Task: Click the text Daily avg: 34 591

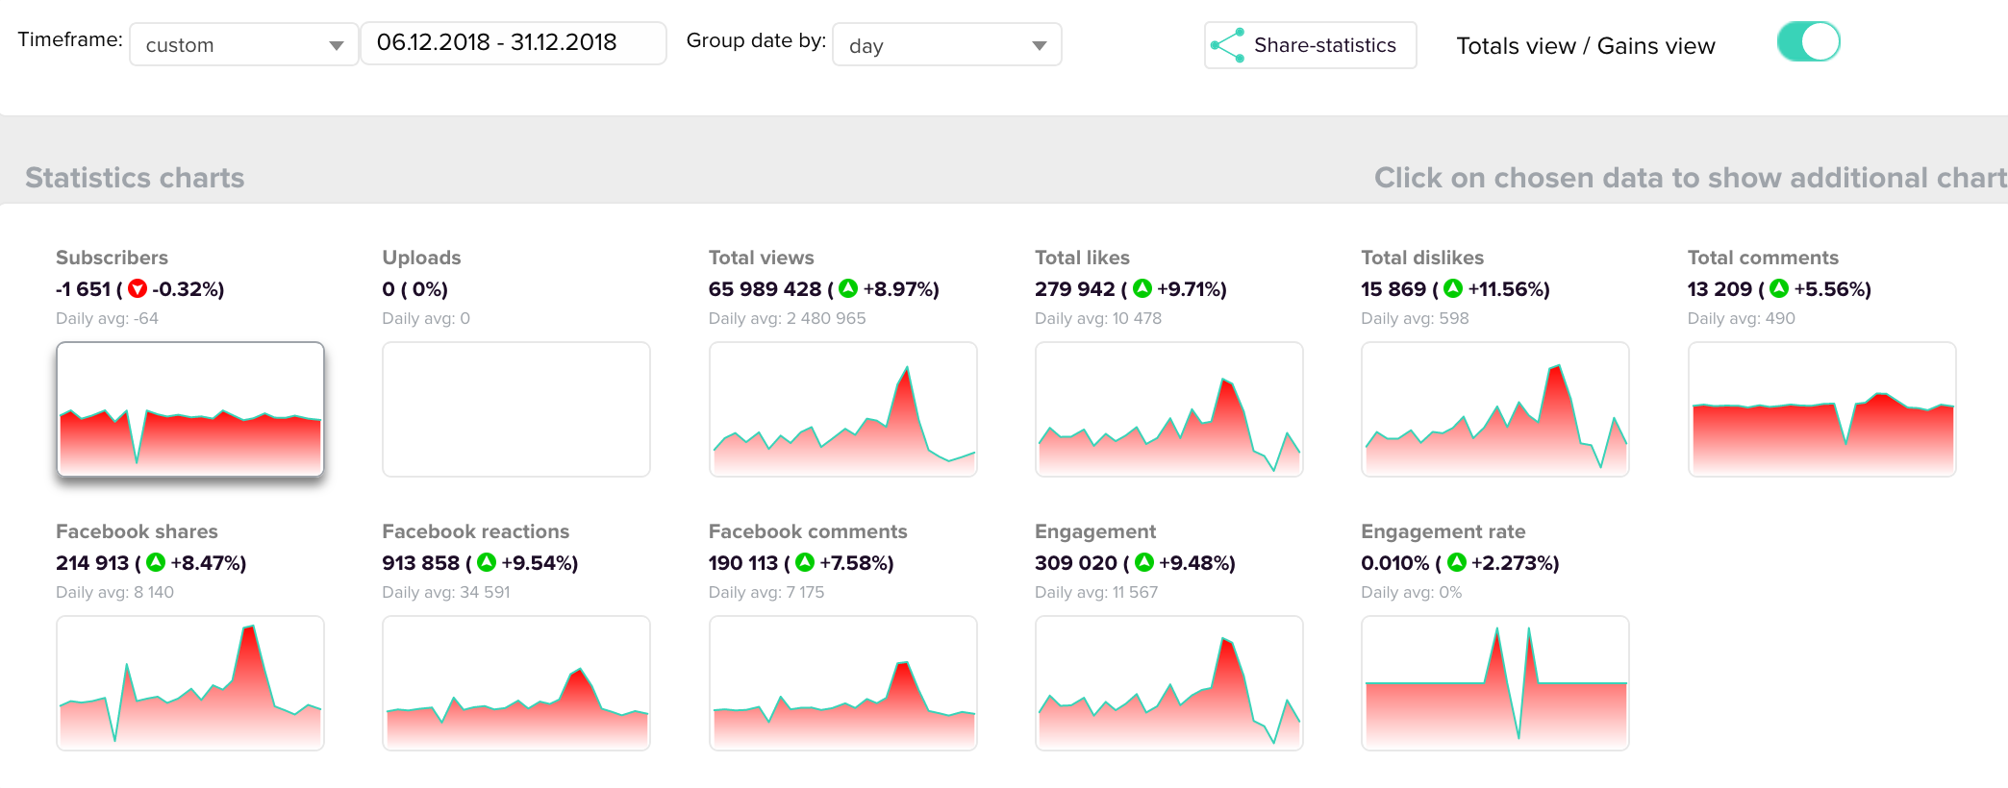Action: click(446, 592)
